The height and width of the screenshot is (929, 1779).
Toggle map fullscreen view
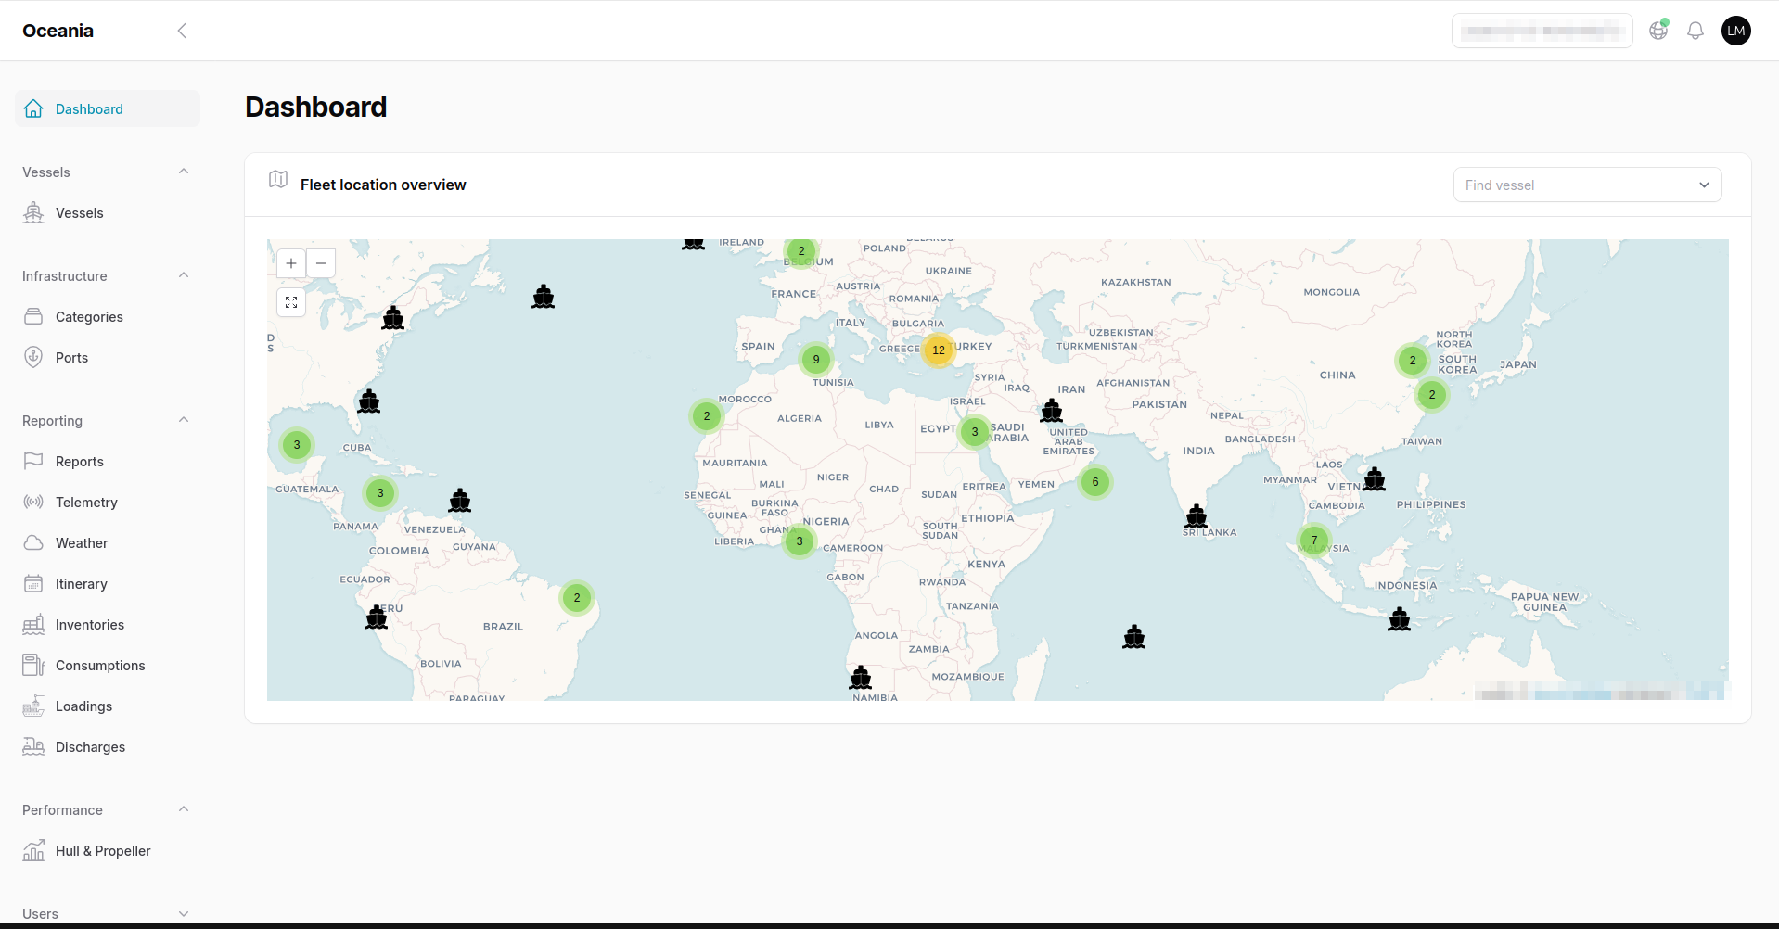tap(291, 302)
